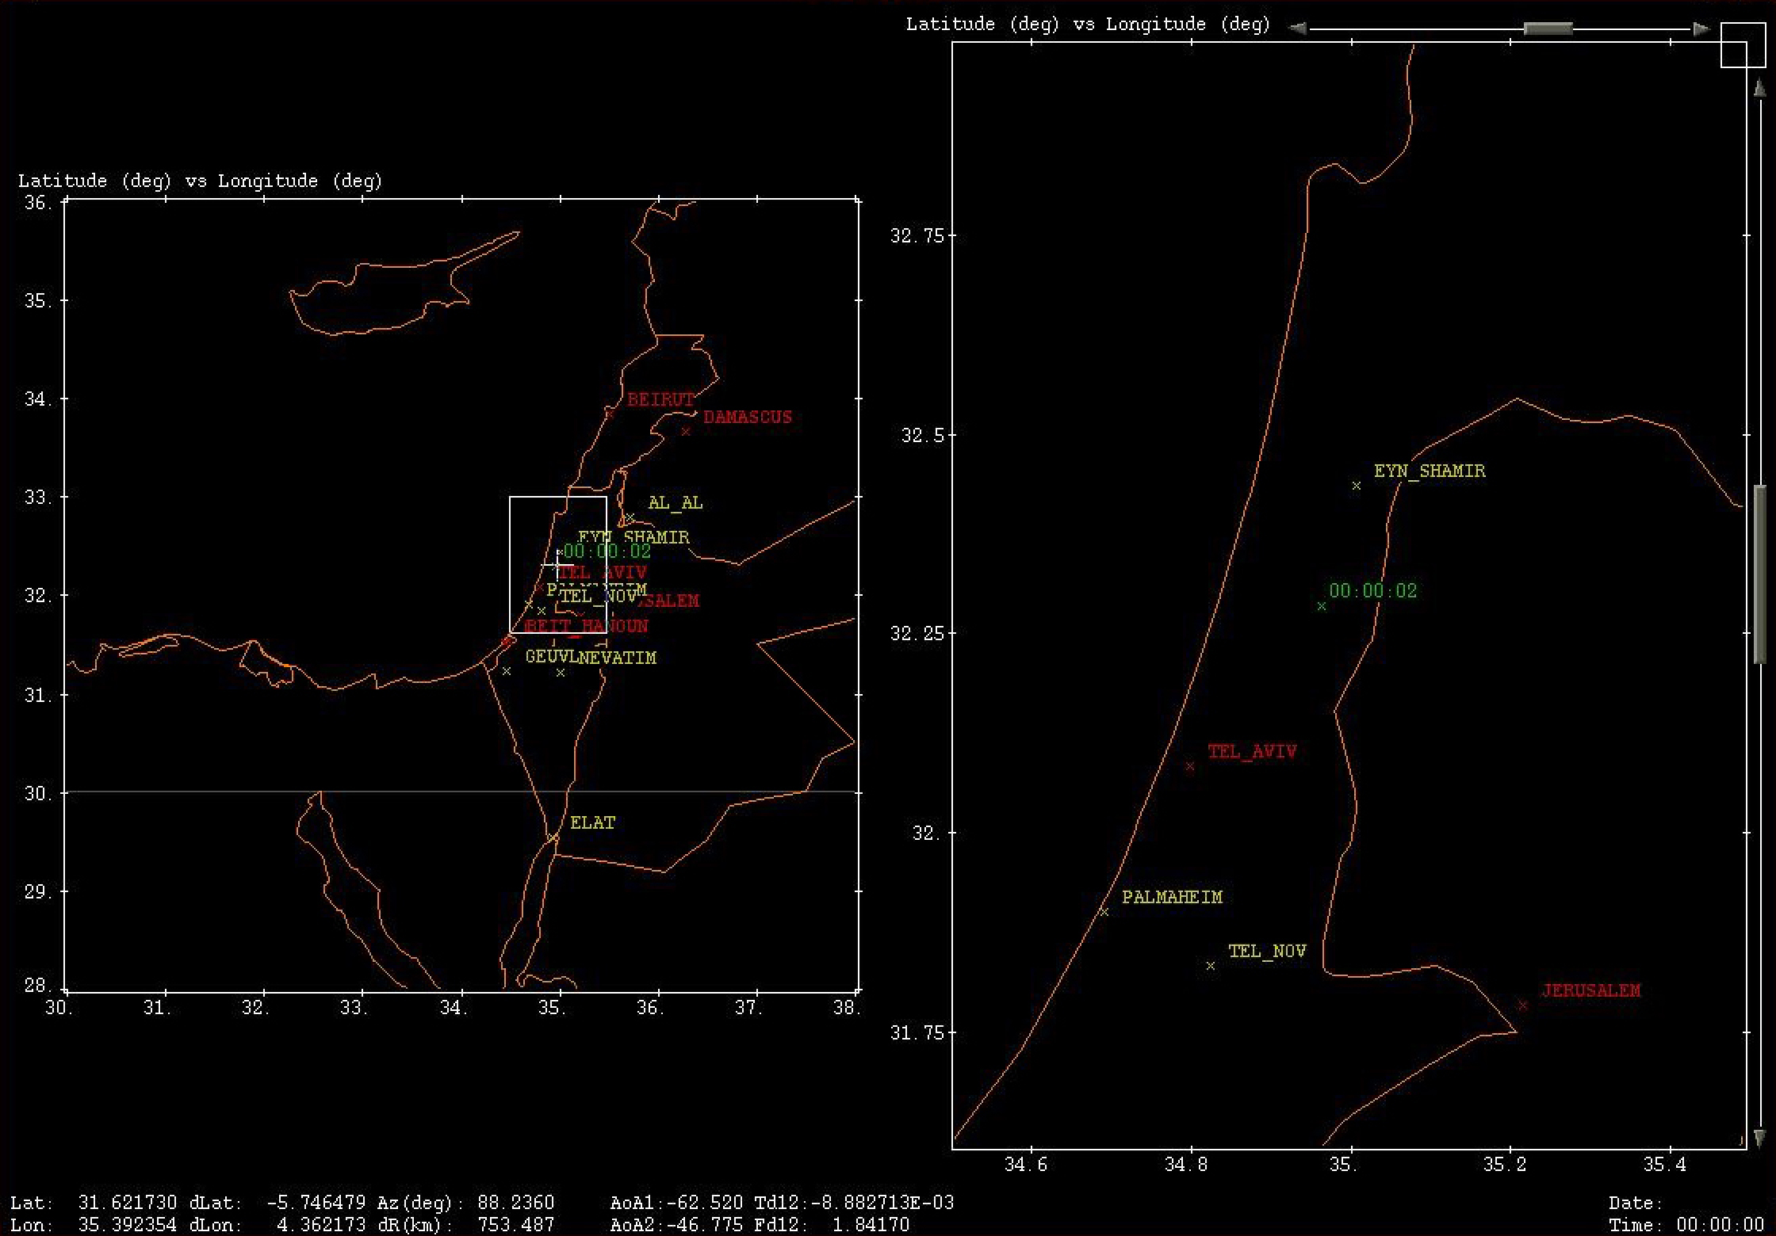The width and height of the screenshot is (1776, 1236).
Task: Click the white corner box at top right
Action: click(x=1743, y=46)
